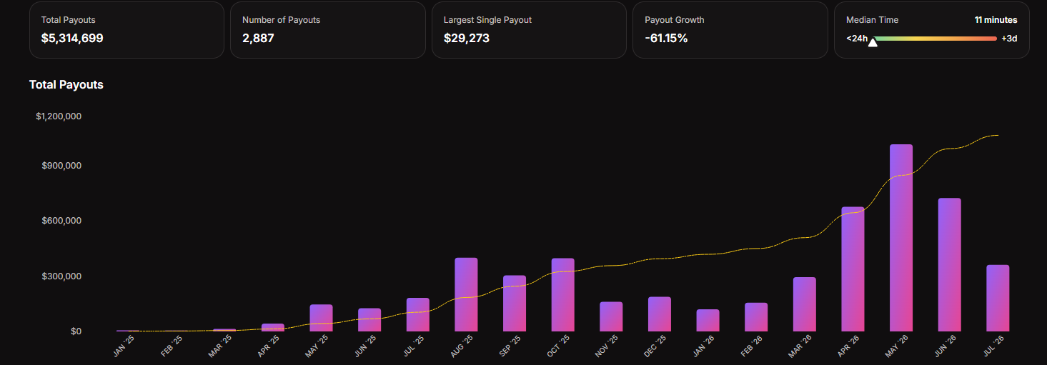This screenshot has height=365, width=1047.
Task: Click the JUL '26 bar in the chart
Action: (x=998, y=299)
